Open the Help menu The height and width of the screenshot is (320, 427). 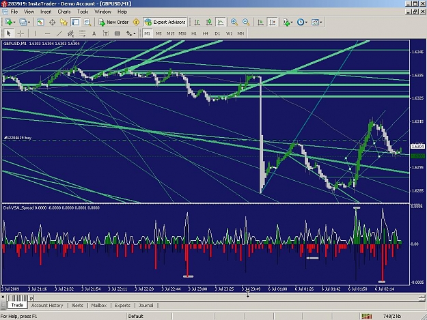click(122, 12)
